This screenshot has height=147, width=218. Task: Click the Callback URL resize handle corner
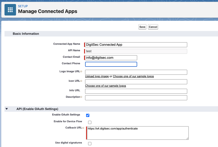point(187,138)
